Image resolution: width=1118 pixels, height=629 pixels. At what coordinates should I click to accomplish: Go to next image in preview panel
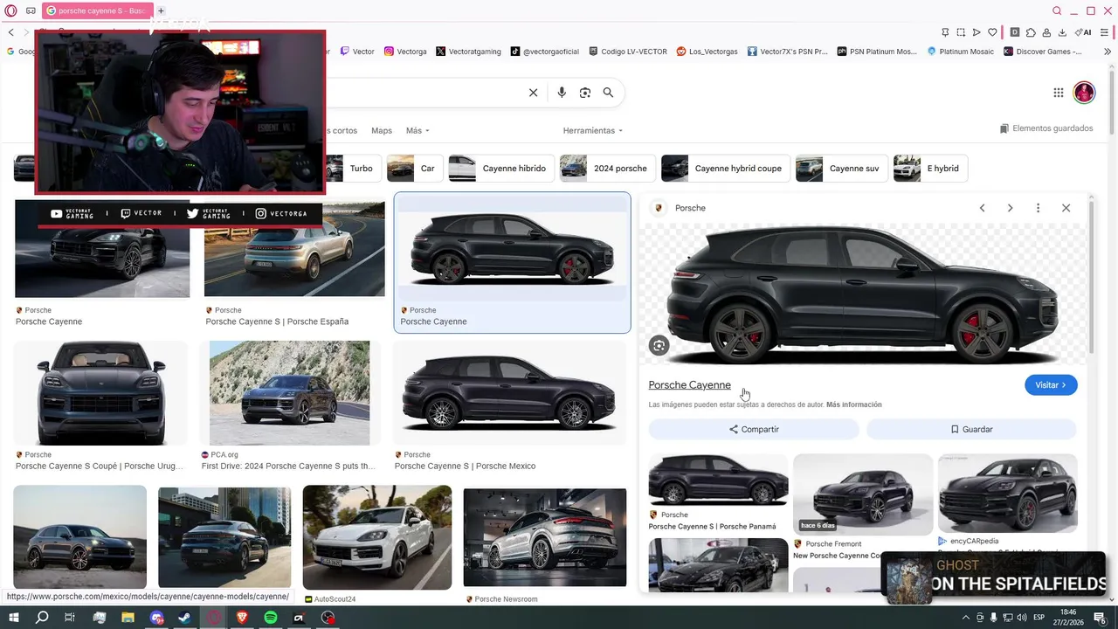1010,208
